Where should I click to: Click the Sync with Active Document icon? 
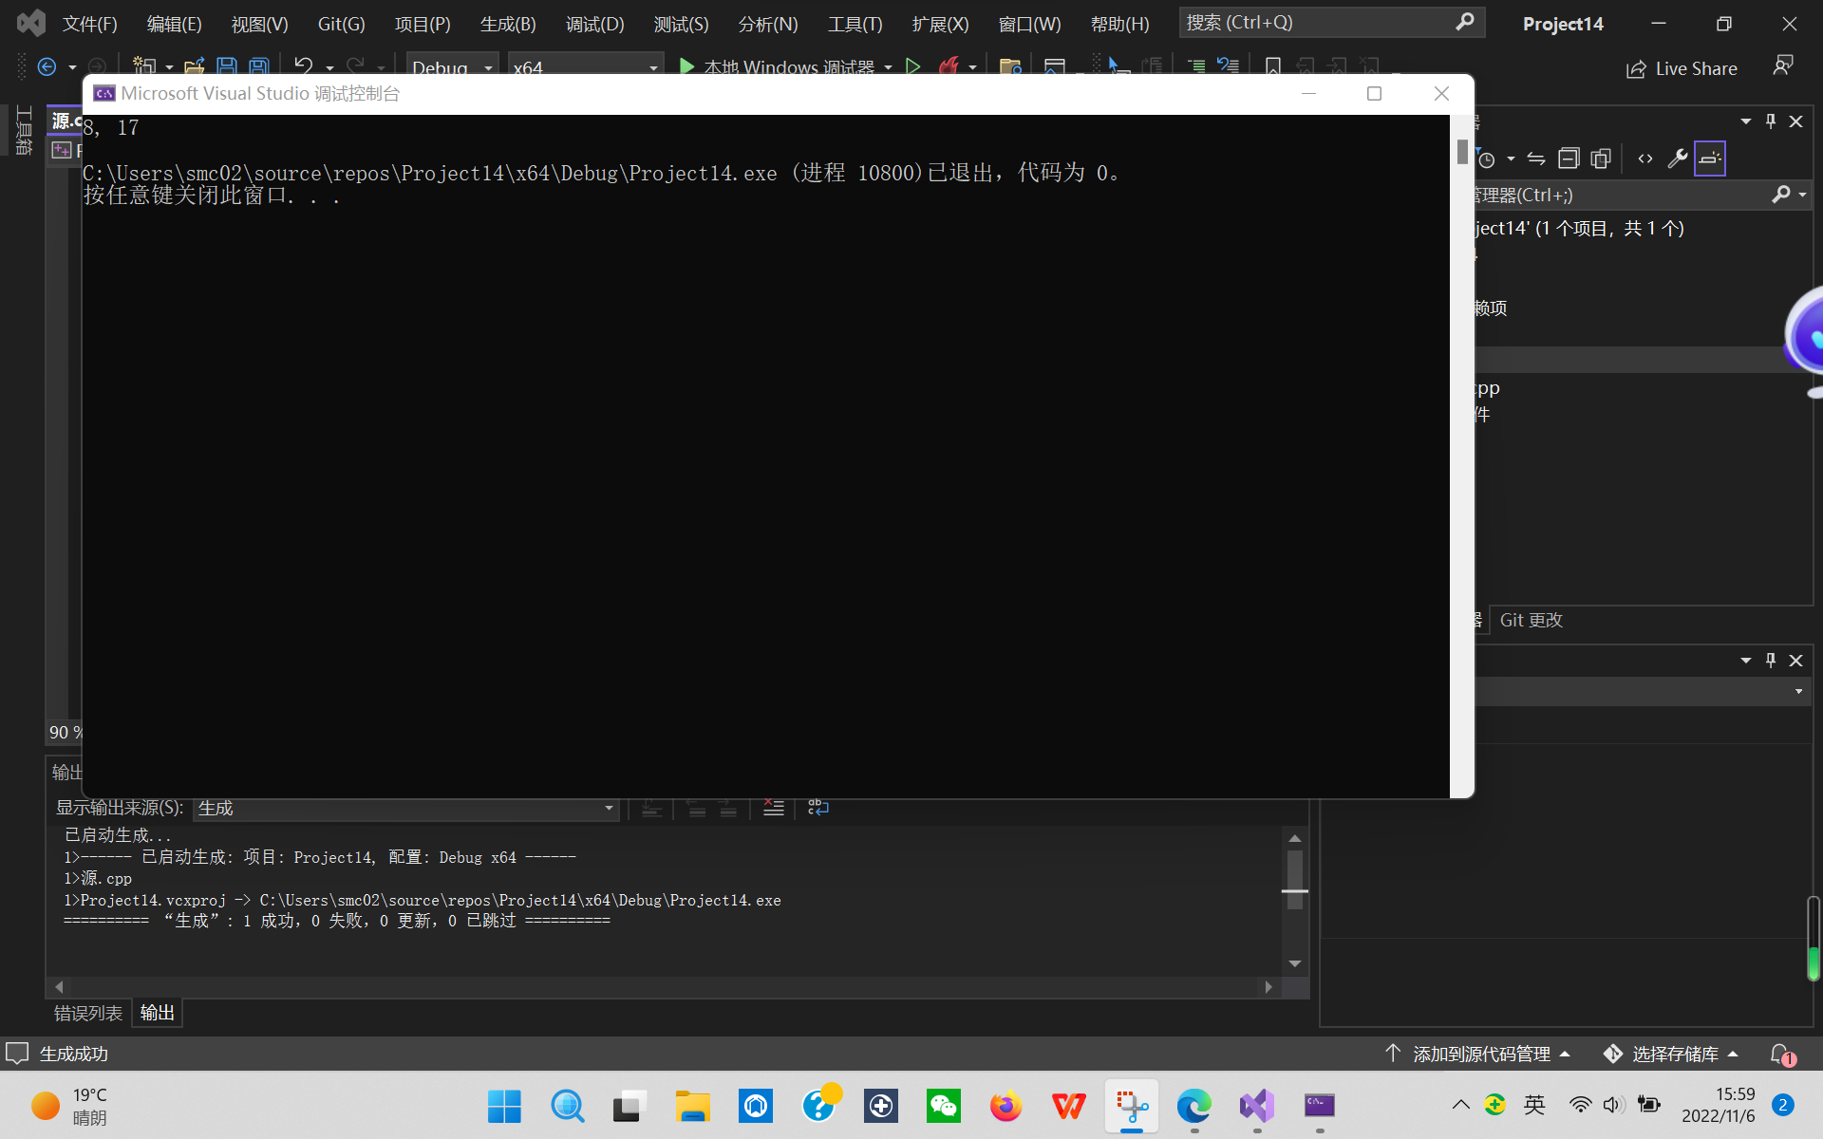point(1536,159)
